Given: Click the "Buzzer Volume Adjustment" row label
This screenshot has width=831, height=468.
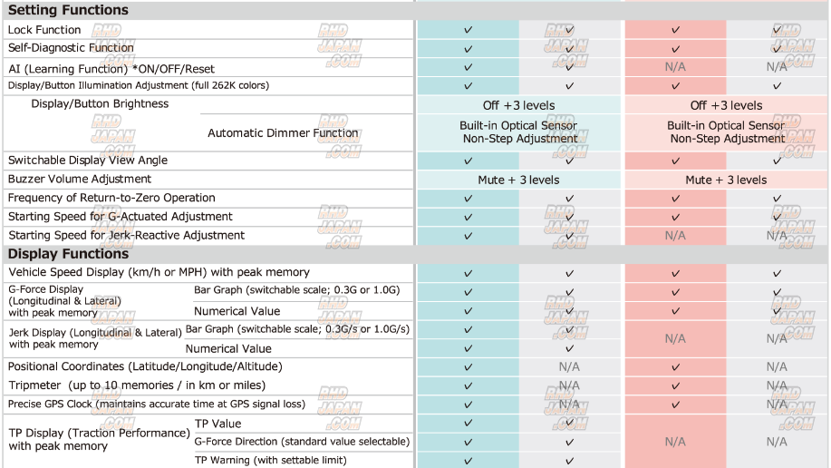Looking at the screenshot, I should [x=79, y=179].
